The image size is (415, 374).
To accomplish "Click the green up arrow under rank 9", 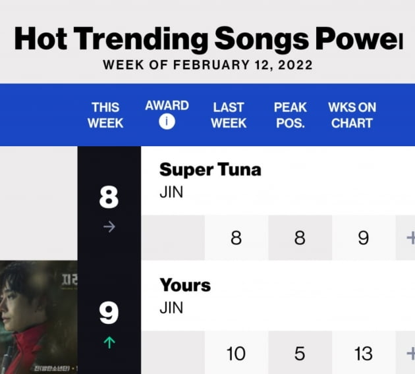I will click(109, 342).
